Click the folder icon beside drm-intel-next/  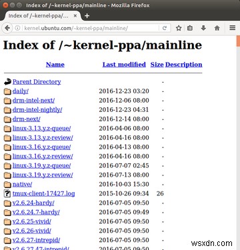[x=7, y=101]
